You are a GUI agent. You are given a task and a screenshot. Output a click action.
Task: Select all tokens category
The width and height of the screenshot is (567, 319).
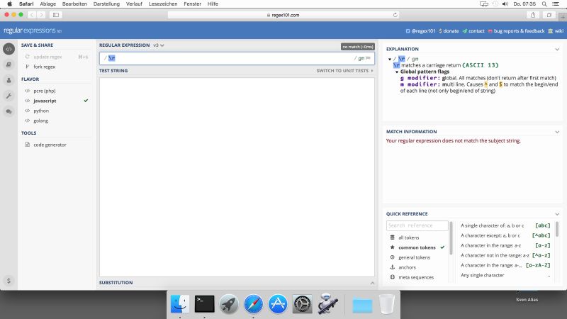click(417, 237)
